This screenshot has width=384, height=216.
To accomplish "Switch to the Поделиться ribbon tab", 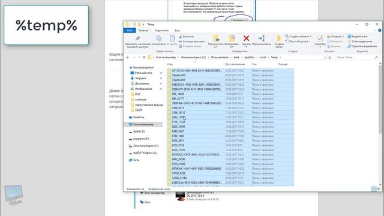I will point(161,31).
